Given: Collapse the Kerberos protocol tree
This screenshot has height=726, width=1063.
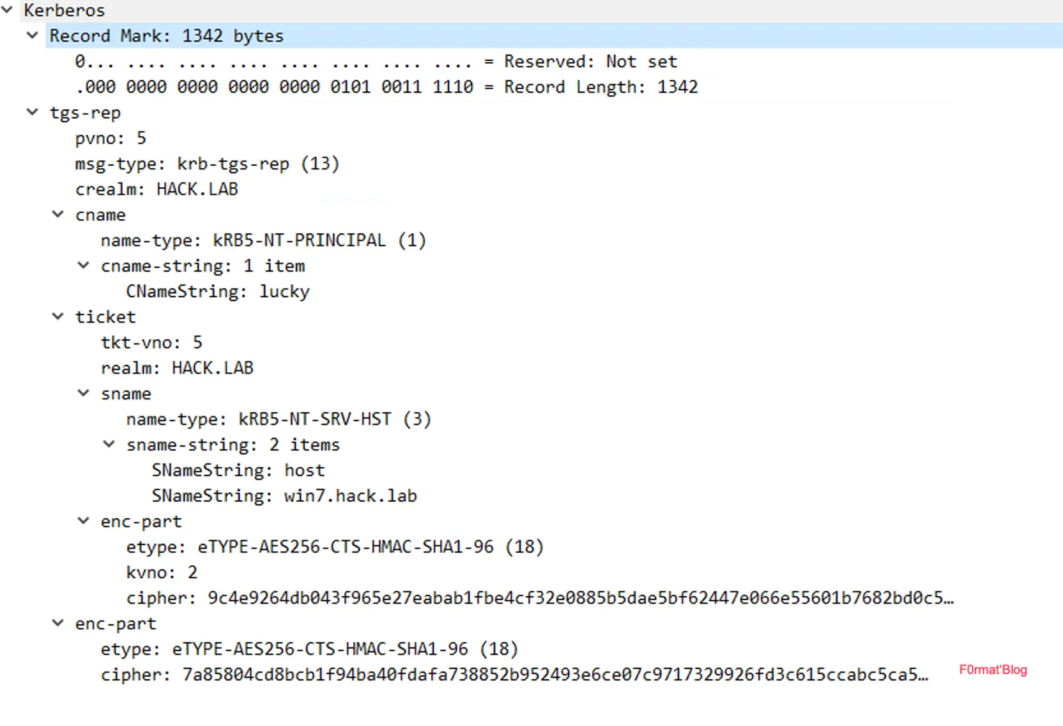Looking at the screenshot, I should tap(7, 10).
